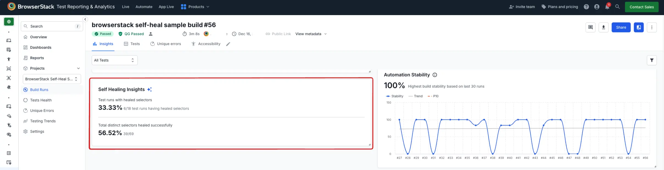The height and width of the screenshot is (170, 664).
Task: Toggle the Stability series in chart legend
Action: tap(395, 96)
